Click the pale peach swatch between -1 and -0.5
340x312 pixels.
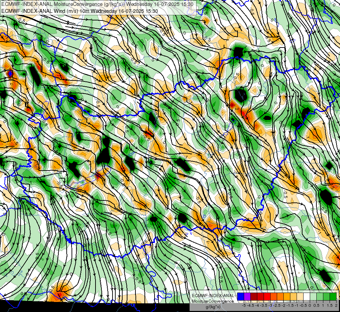(300, 297)
